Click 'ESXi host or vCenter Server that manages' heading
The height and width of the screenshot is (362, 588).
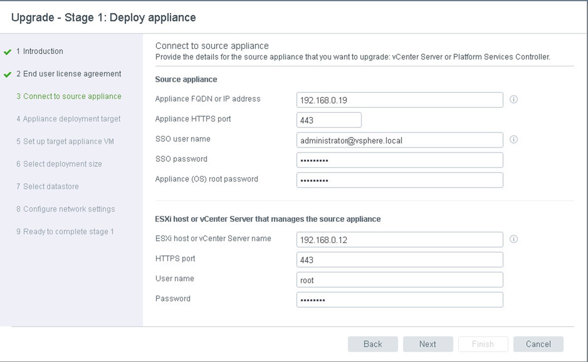268,219
